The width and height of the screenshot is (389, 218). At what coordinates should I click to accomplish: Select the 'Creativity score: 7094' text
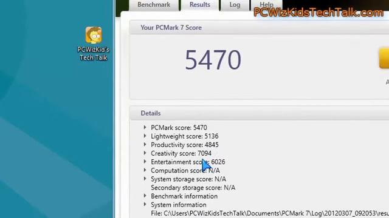click(x=181, y=153)
